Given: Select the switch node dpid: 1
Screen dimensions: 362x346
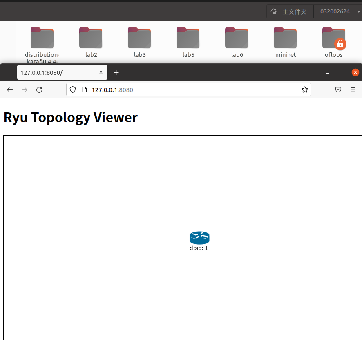Looking at the screenshot, I should 199,238.
